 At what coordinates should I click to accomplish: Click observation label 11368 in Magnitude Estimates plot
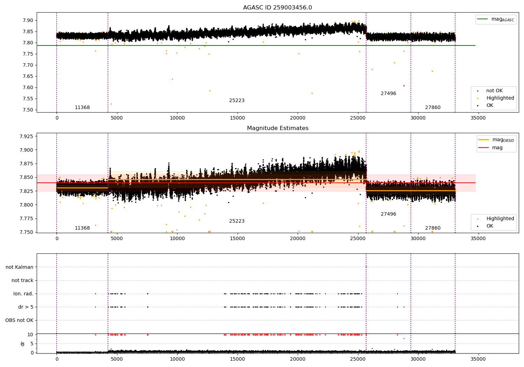pos(82,228)
